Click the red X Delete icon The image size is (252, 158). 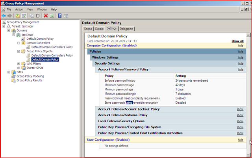[x=46, y=16]
